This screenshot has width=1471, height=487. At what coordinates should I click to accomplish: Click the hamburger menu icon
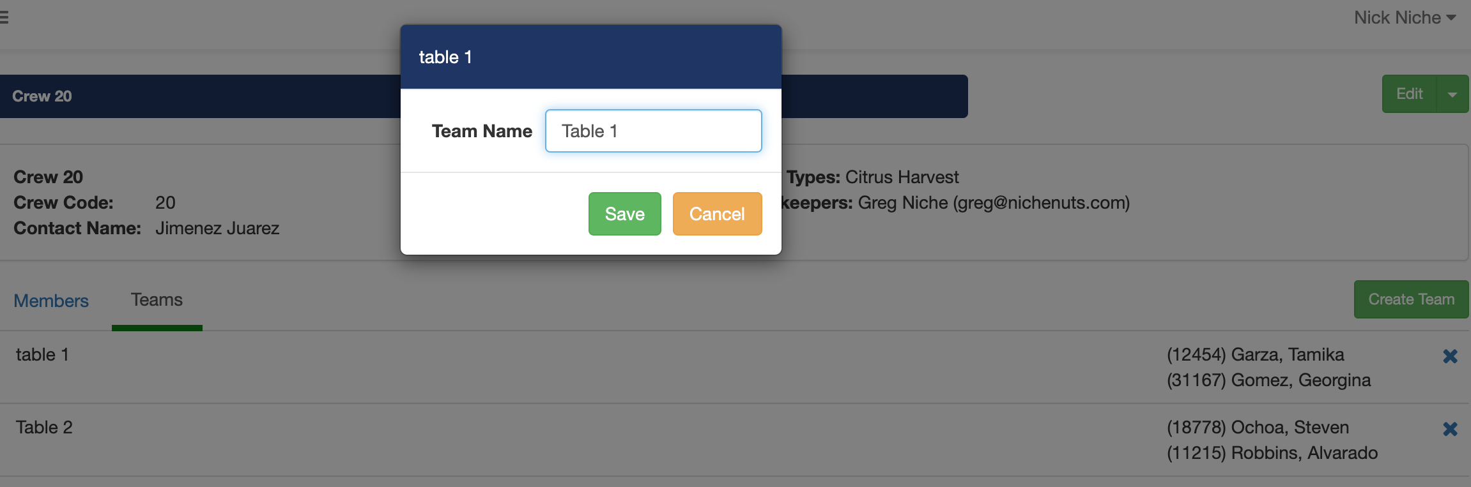click(3, 17)
